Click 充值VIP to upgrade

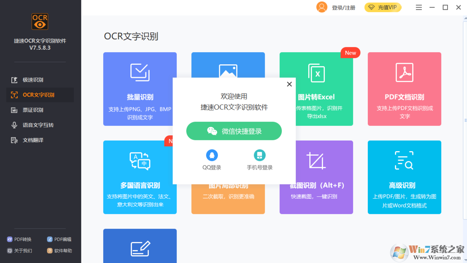pyautogui.click(x=383, y=7)
